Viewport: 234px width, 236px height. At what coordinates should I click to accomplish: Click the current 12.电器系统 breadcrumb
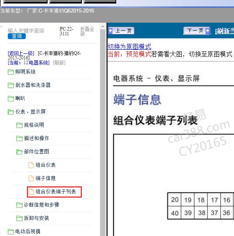click(28, 63)
